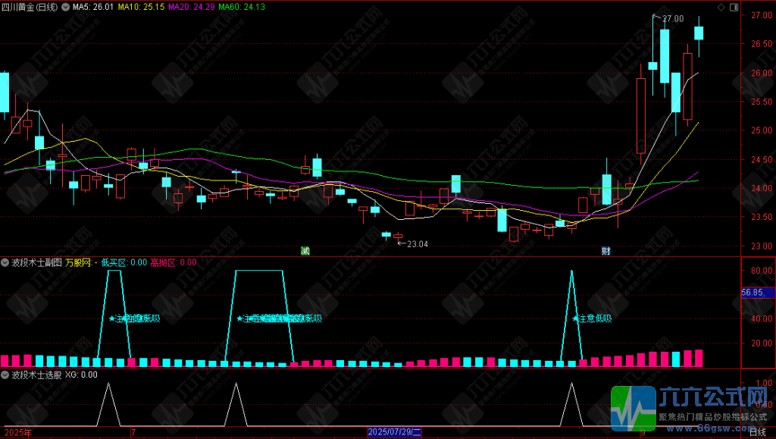The width and height of the screenshot is (776, 439).
Task: Select the MA10: 25.15 indicator label
Action: [141, 7]
